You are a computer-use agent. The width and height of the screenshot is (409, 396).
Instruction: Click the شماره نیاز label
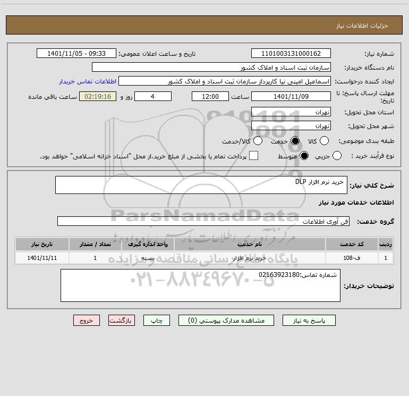(x=379, y=54)
